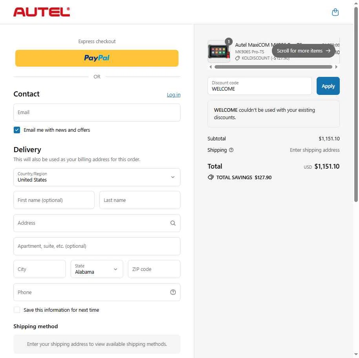Image resolution: width=359 pixels, height=358 pixels.
Task: Click the Express checkout label
Action: [x=97, y=42]
